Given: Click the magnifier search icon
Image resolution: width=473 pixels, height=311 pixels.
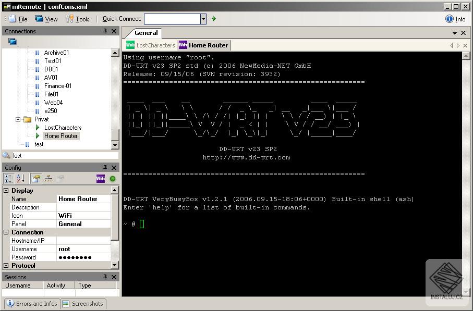Looking at the screenshot, I should [x=6, y=155].
